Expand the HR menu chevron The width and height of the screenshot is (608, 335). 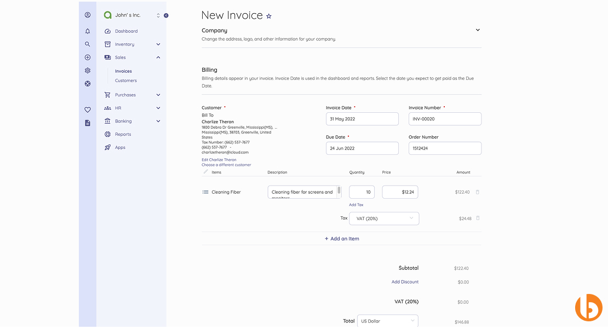[158, 108]
